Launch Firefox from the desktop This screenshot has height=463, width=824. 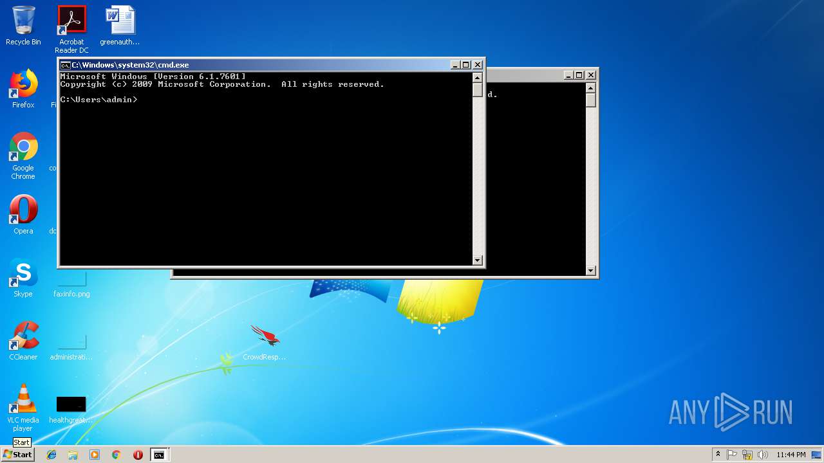point(23,89)
